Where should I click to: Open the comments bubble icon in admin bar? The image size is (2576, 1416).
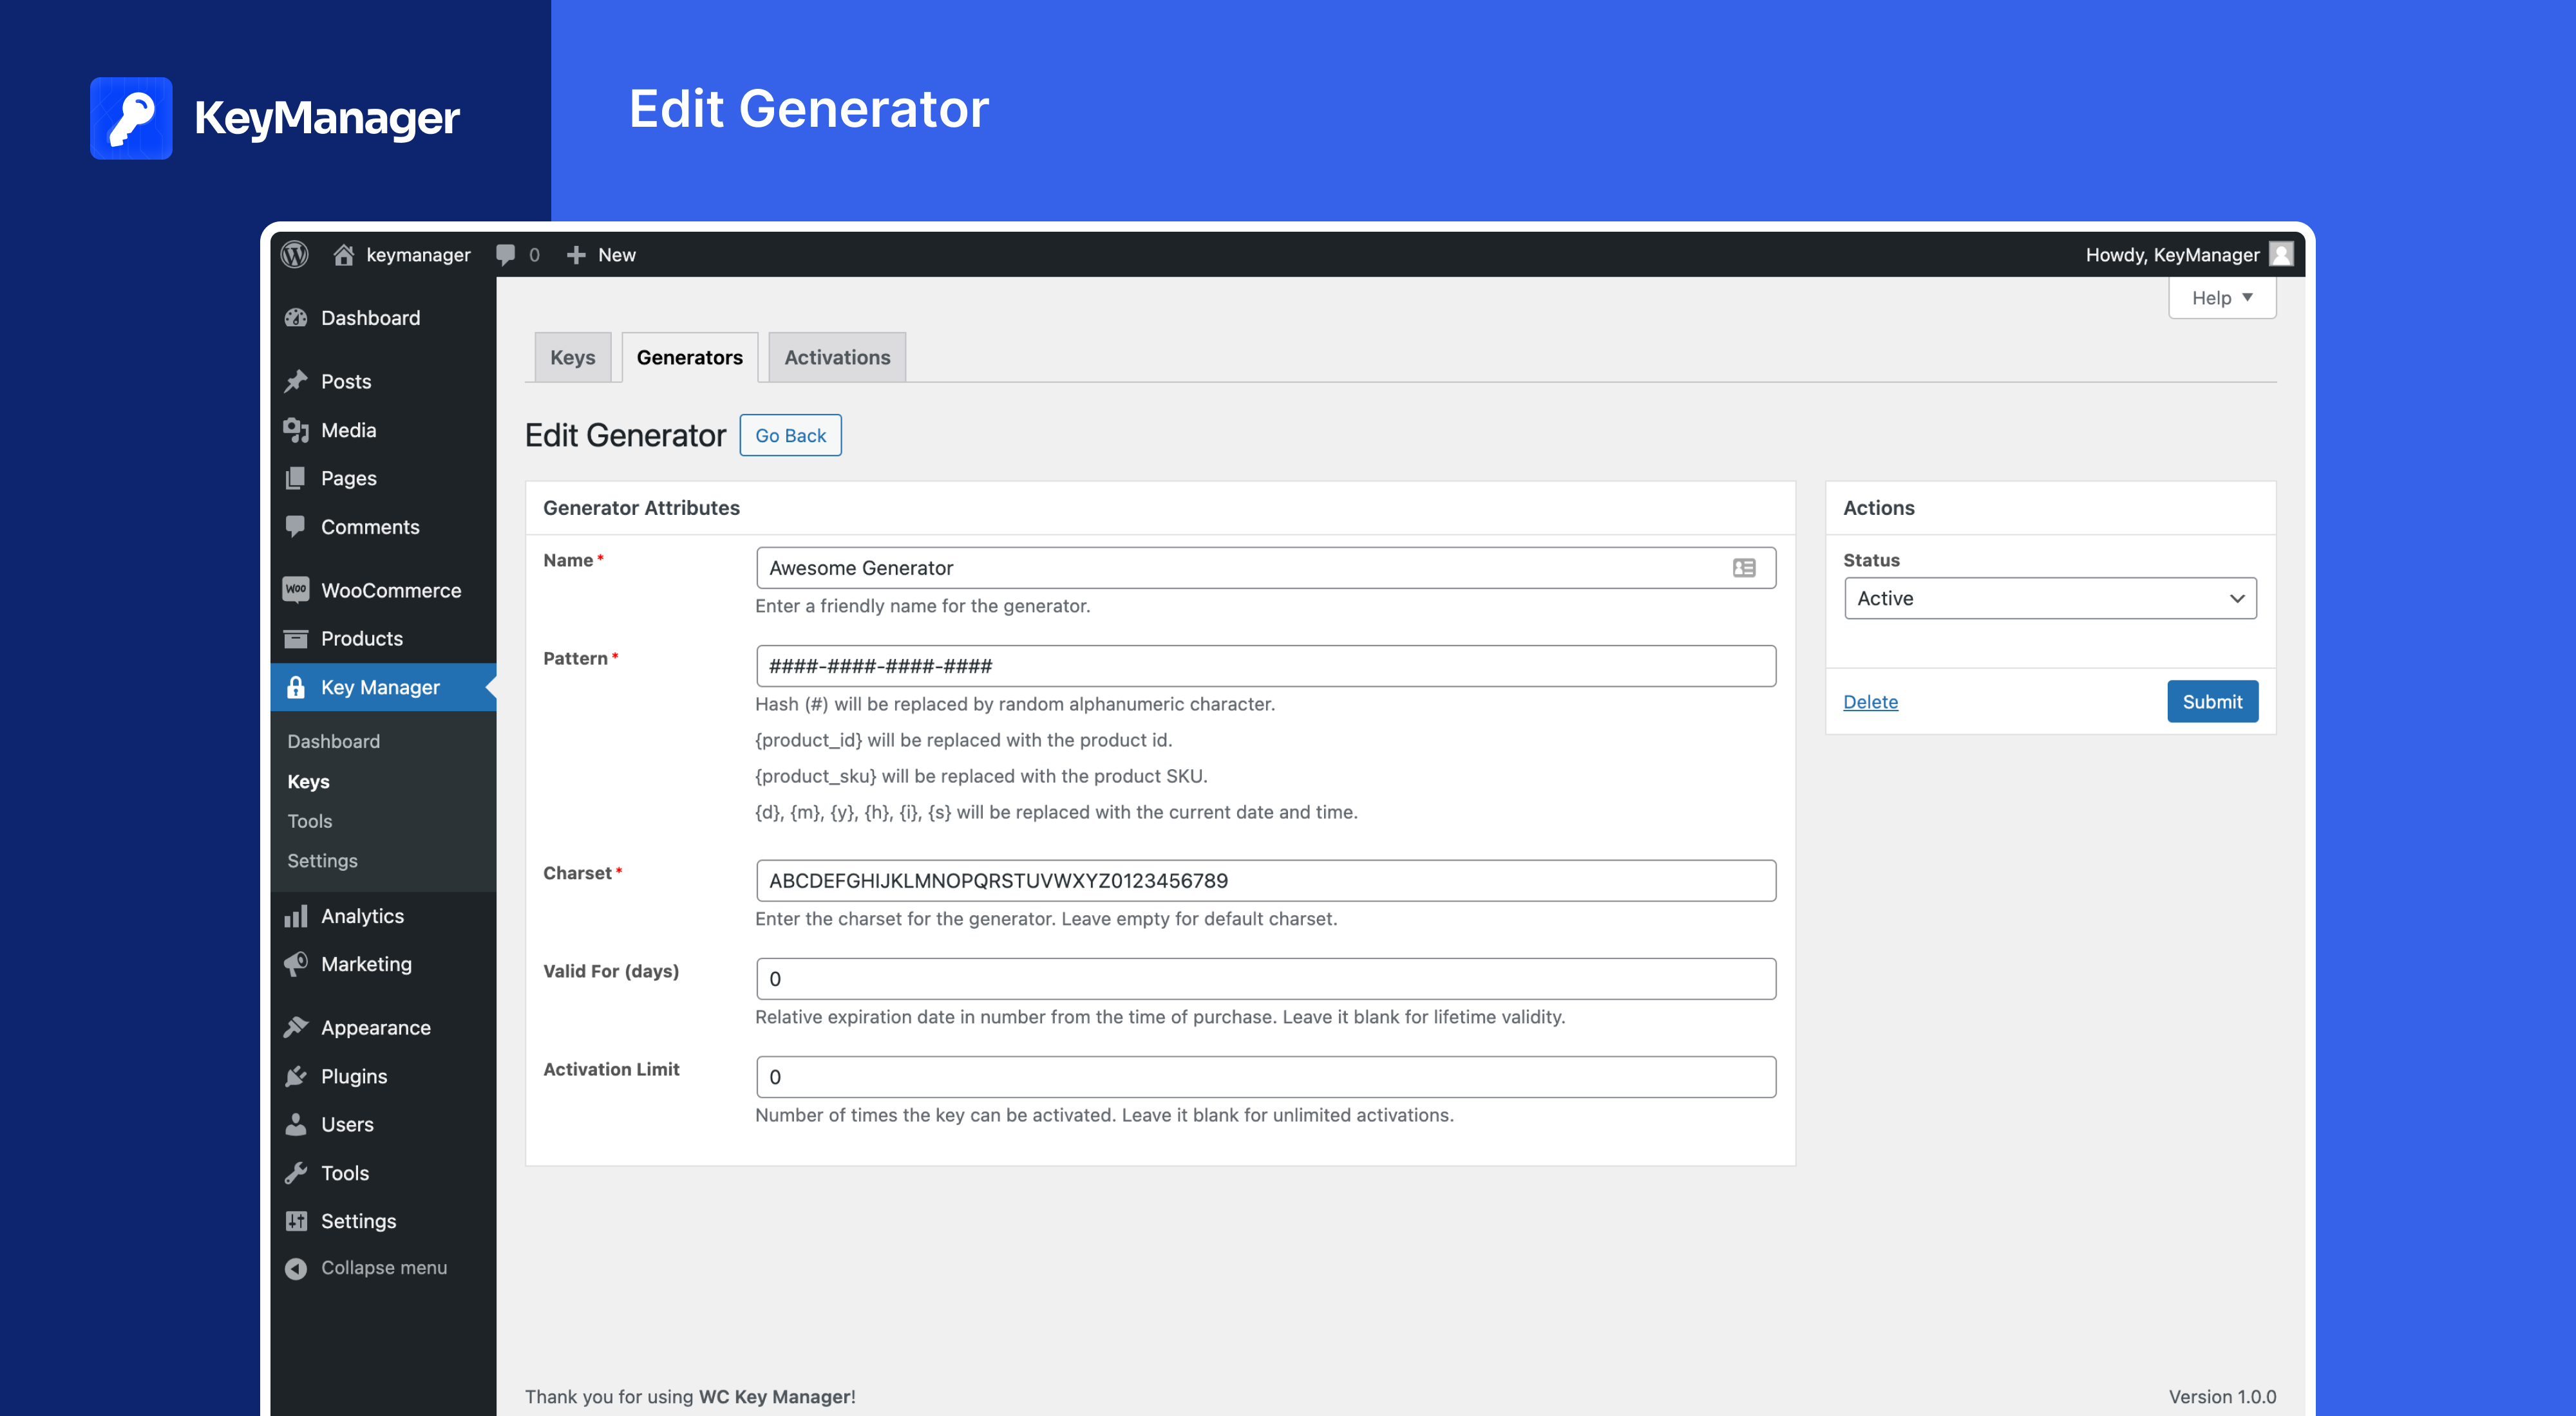coord(506,254)
